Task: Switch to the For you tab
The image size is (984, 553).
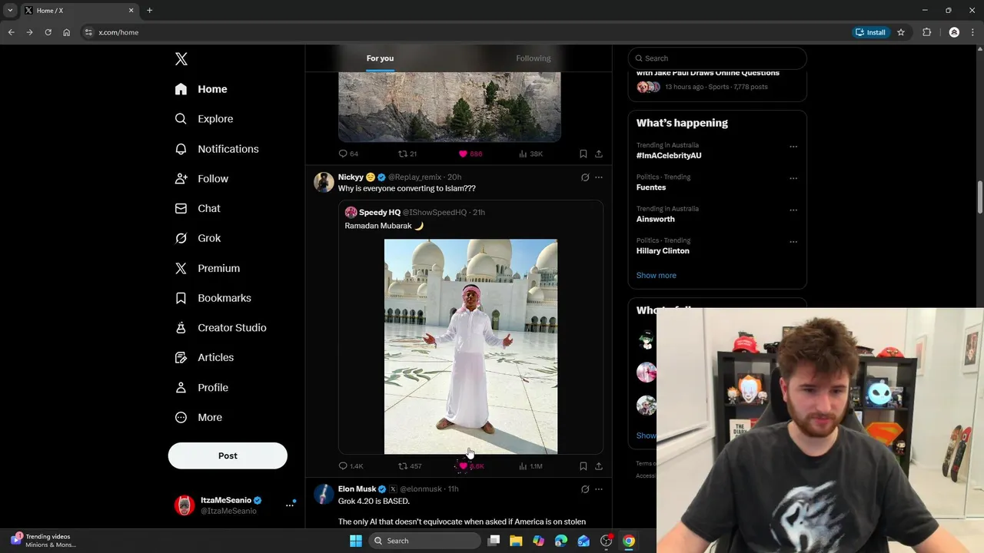Action: tap(380, 58)
